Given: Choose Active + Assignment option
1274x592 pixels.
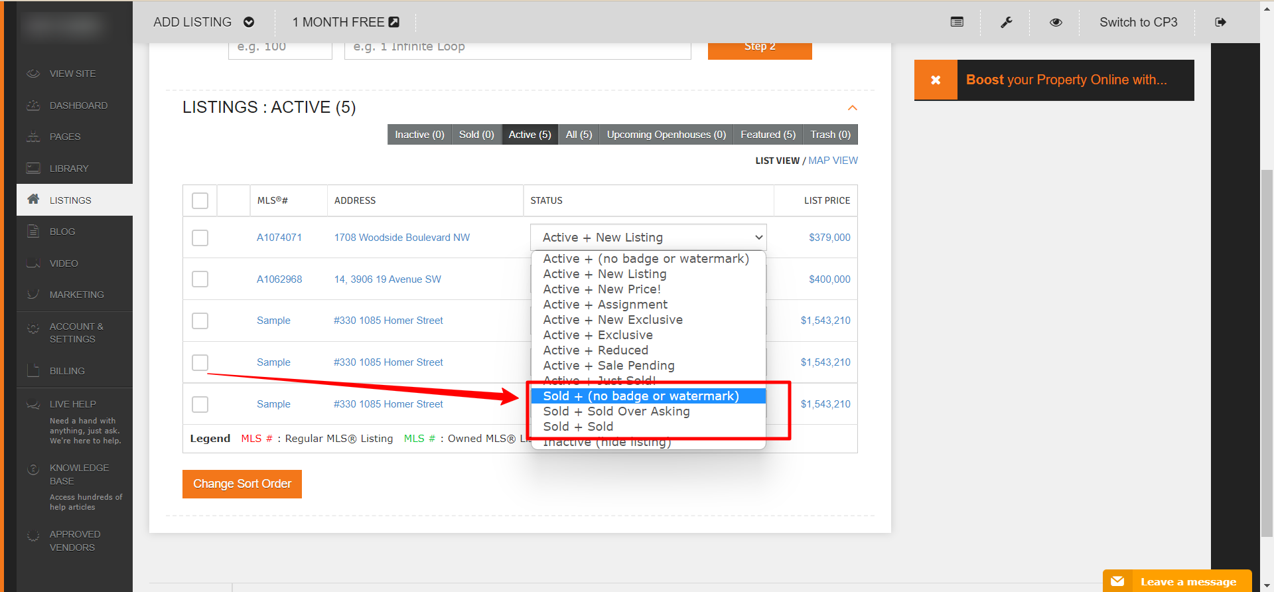Looking at the screenshot, I should click(x=648, y=305).
